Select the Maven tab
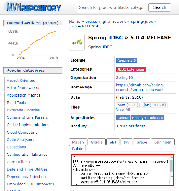179x191 pixels. (x=78, y=142)
